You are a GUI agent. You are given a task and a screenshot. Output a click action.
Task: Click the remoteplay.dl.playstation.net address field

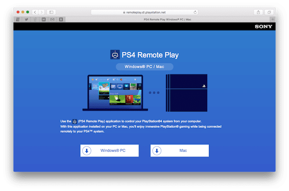pos(144,12)
